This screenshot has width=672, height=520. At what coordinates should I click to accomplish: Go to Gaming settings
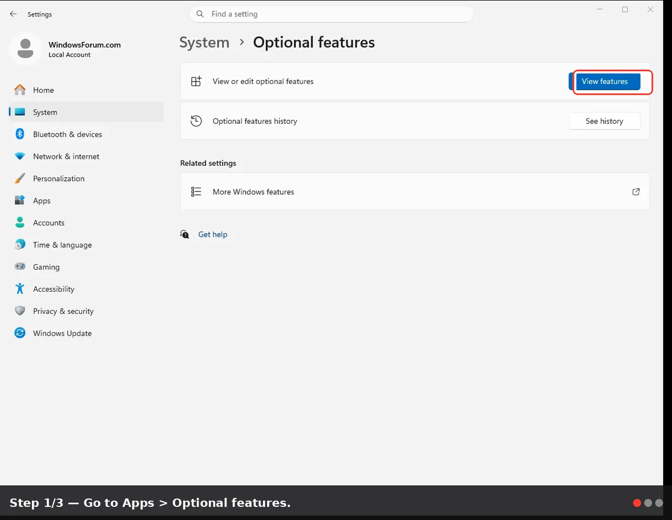[86, 267]
